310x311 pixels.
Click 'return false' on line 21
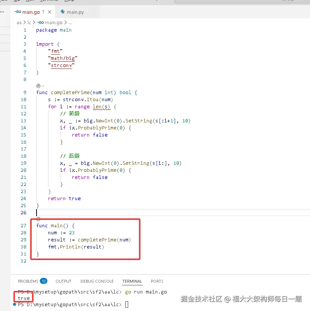coord(90,177)
